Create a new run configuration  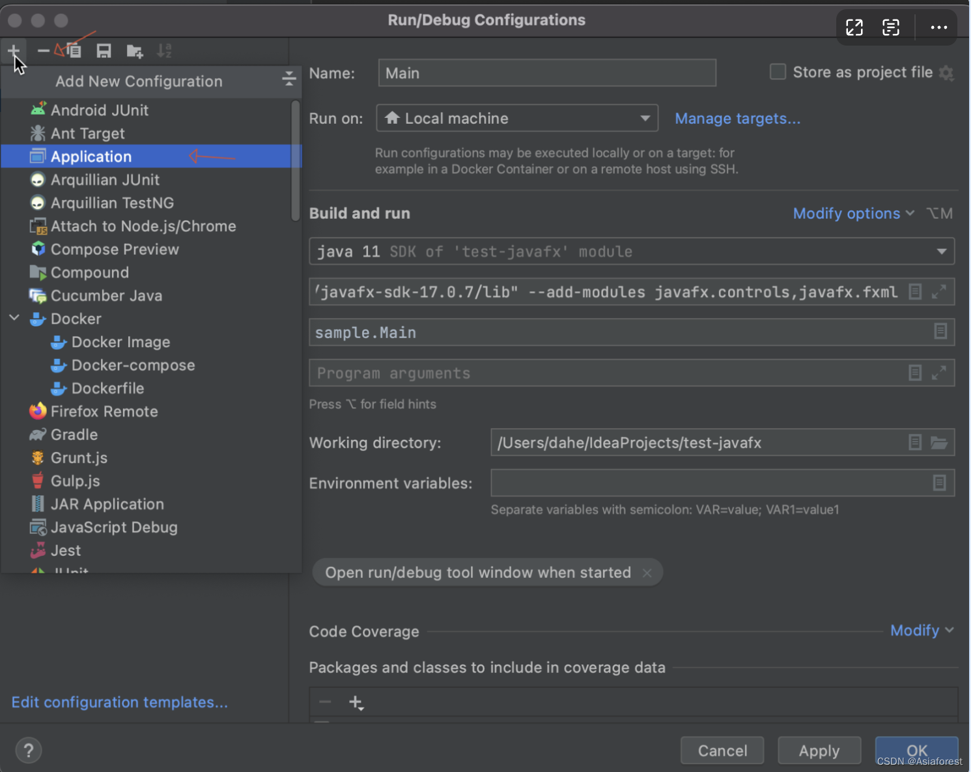pos(13,50)
